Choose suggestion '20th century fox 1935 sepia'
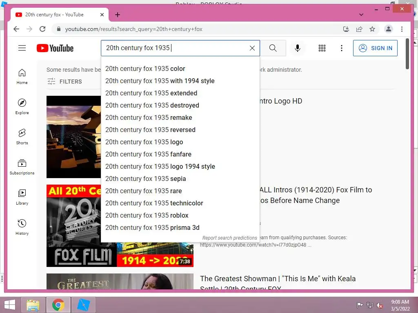This screenshot has height=313, width=418. coord(180,179)
